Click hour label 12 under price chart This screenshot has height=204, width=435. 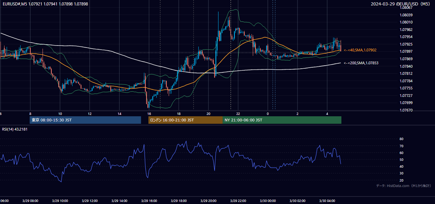coord(90,114)
